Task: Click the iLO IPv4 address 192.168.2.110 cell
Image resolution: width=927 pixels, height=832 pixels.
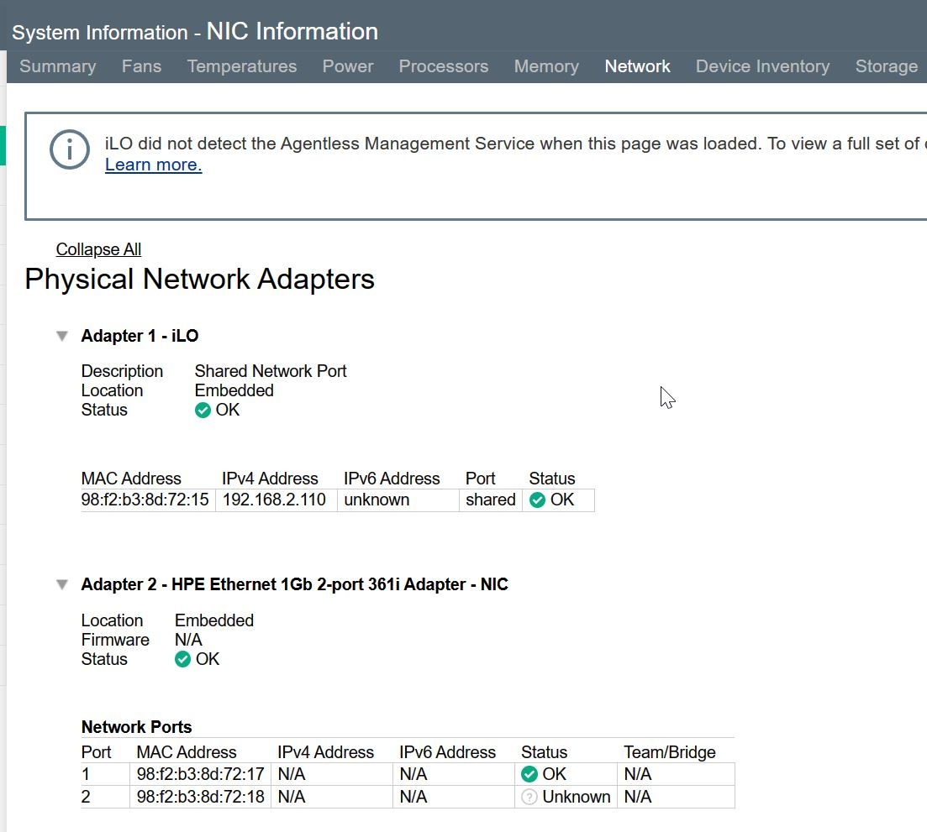Action: 274,500
